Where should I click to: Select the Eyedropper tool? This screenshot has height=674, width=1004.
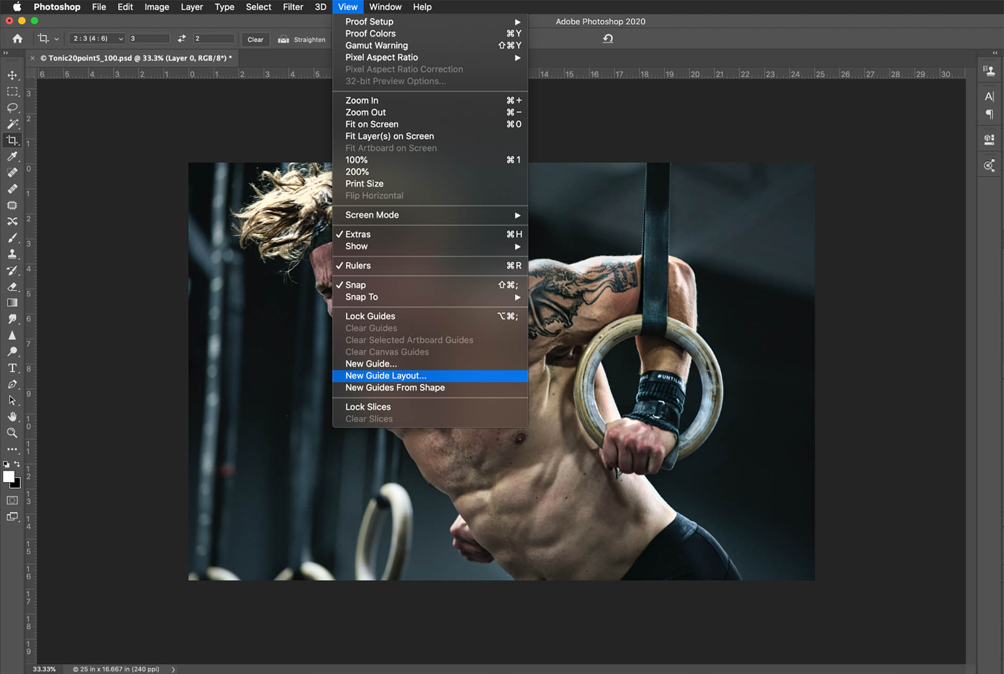coord(12,156)
